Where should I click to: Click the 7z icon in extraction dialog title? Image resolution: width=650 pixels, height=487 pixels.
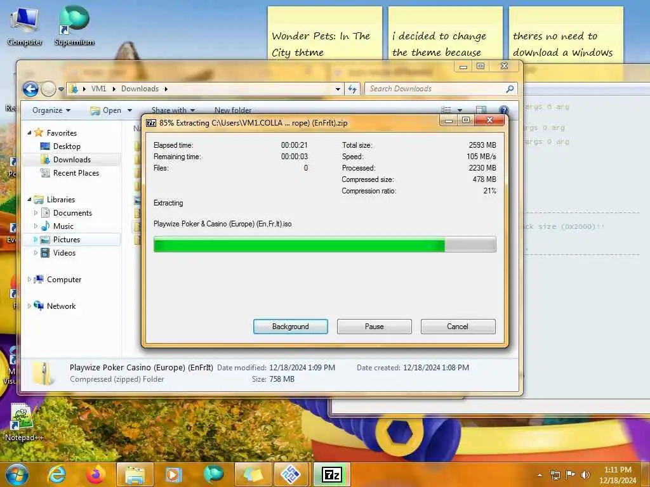(151, 123)
